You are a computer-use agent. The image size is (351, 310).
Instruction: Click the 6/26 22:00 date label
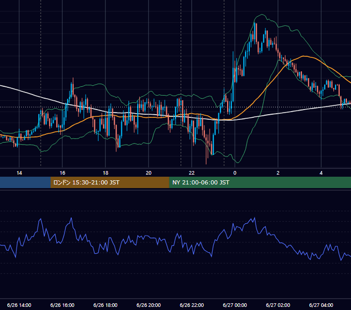pyautogui.click(x=192, y=305)
